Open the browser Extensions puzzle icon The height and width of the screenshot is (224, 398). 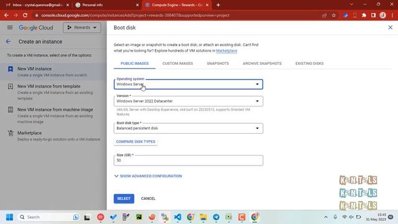364,15
